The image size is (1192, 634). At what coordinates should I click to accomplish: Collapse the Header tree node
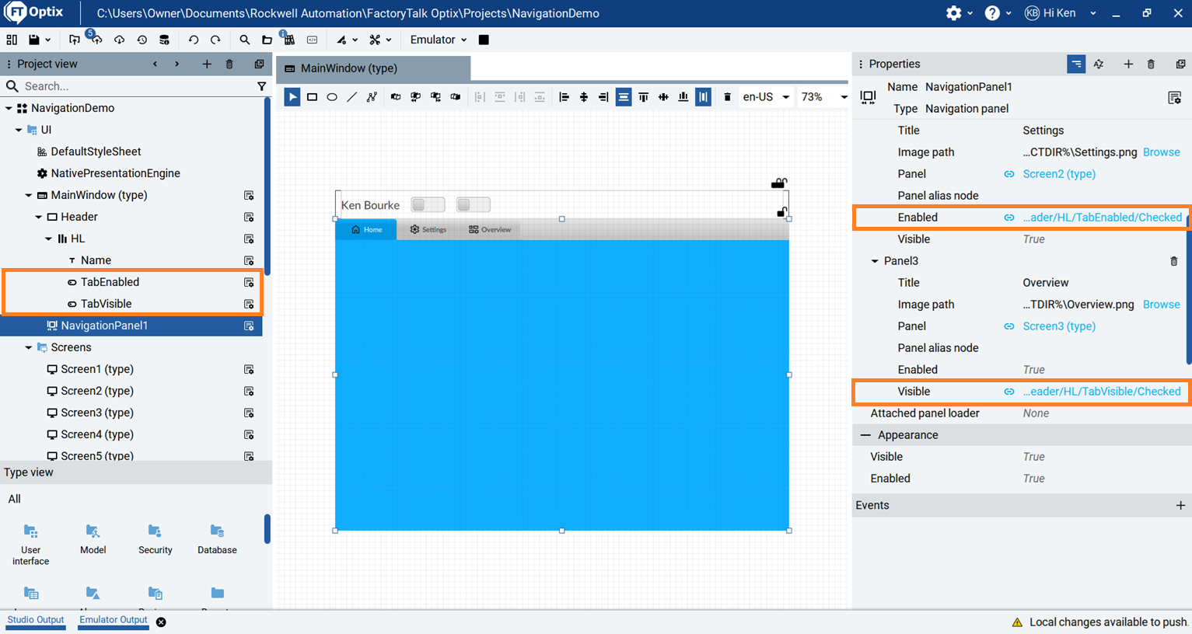(x=39, y=217)
